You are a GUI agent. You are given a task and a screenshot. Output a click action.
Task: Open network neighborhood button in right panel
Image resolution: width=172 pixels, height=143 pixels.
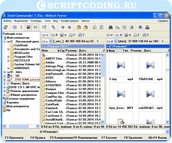(x=145, y=35)
